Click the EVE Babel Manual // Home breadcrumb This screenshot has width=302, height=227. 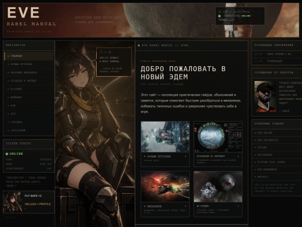coord(165,45)
